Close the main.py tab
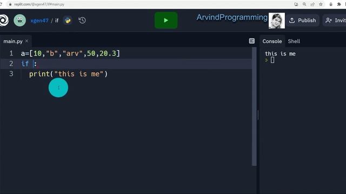This screenshot has height=194, width=346. pos(26,41)
